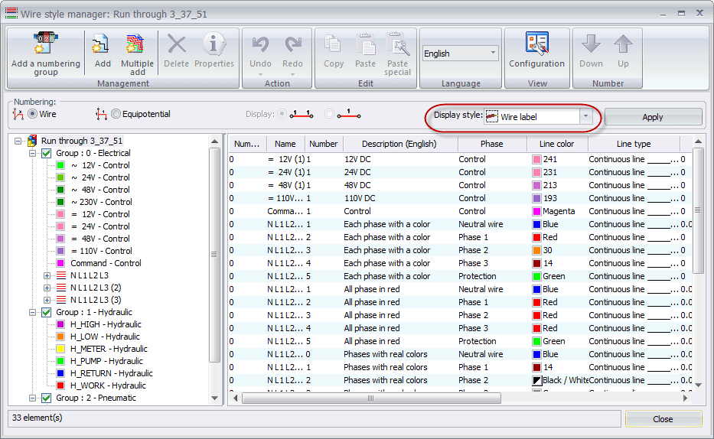
Task: Select the H_PUMP - Hydraulic tree item
Action: click(x=106, y=361)
